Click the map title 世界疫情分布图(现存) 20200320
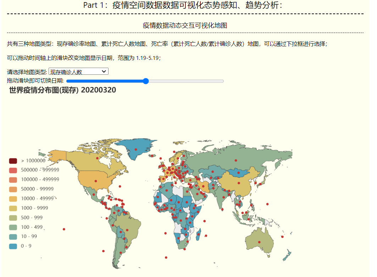 coord(62,90)
